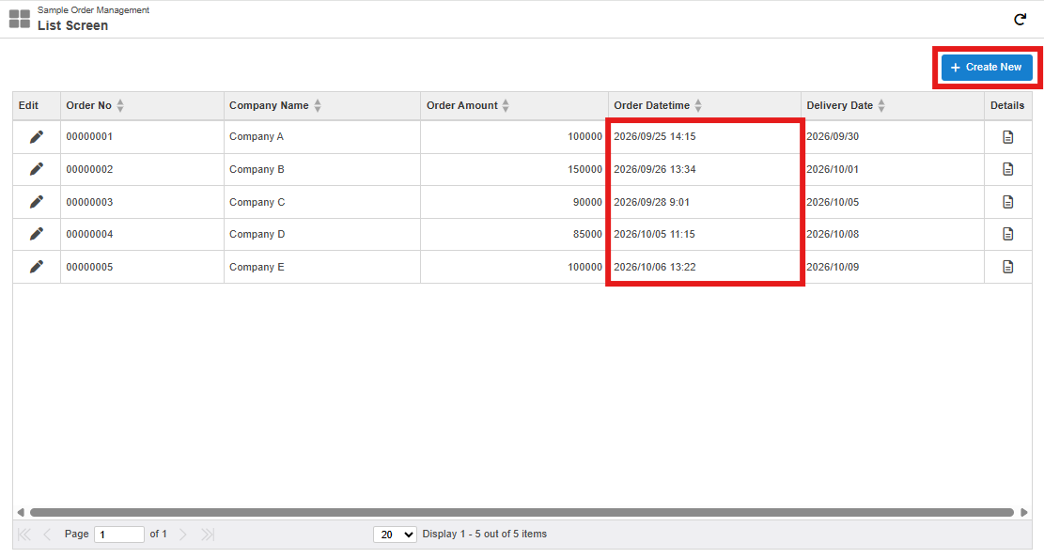The height and width of the screenshot is (558, 1044).
Task: Click order datetime 2026/09/26 13:34
Action: [x=655, y=169]
